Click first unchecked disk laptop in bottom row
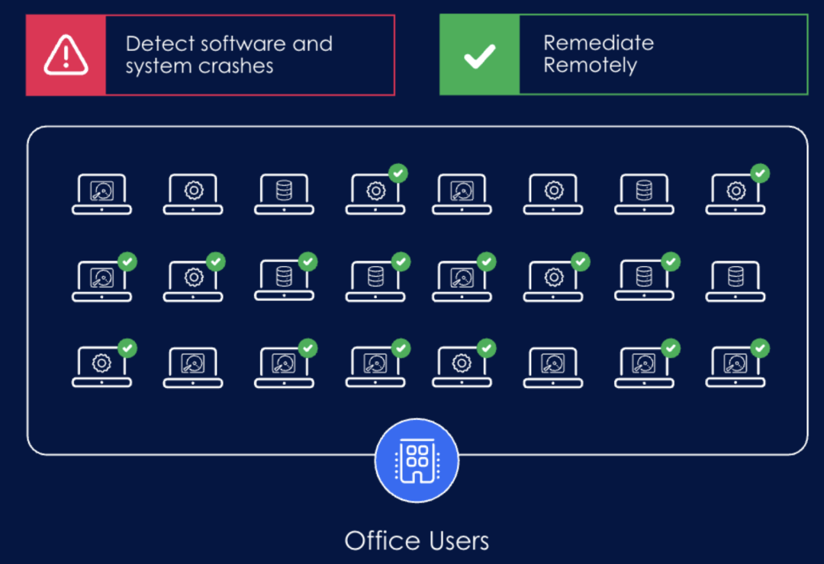 [193, 367]
